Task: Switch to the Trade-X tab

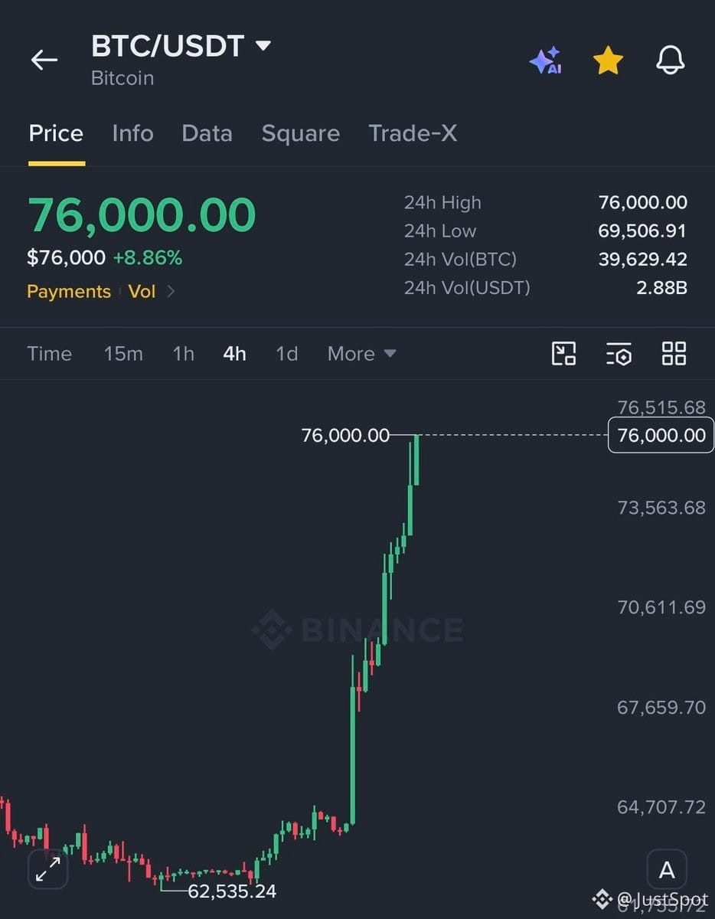Action: (x=413, y=133)
